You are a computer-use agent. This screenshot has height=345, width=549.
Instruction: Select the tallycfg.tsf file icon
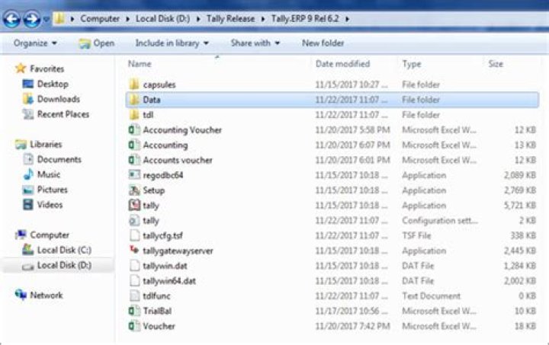[x=134, y=235]
